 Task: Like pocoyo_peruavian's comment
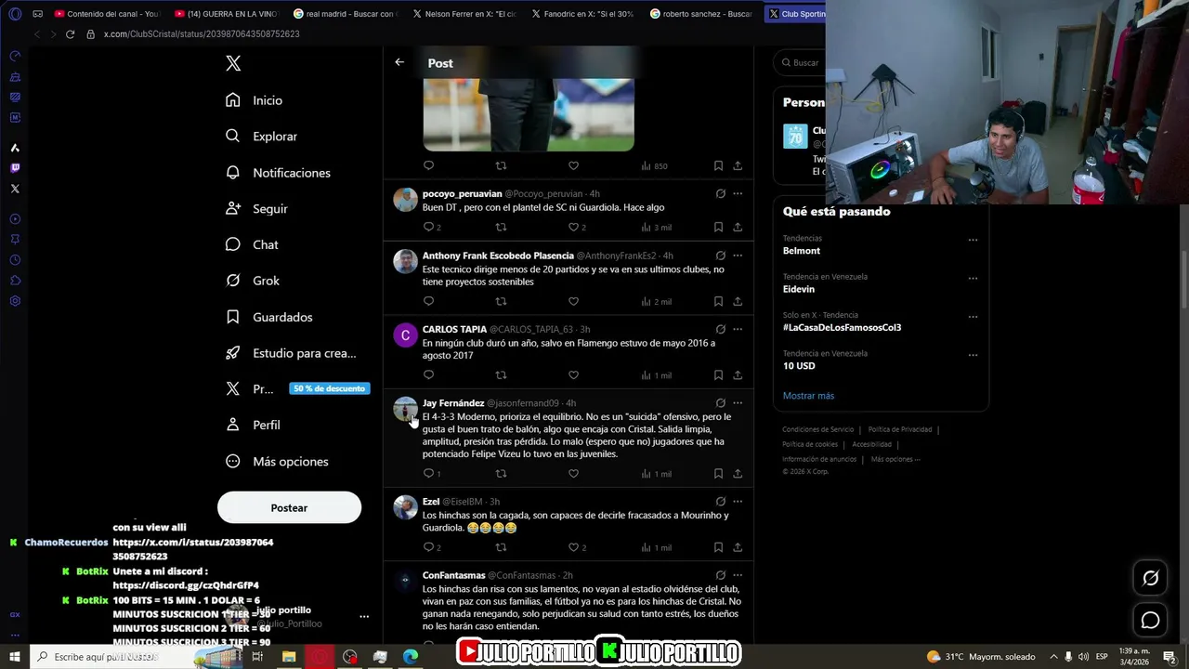[573, 227]
